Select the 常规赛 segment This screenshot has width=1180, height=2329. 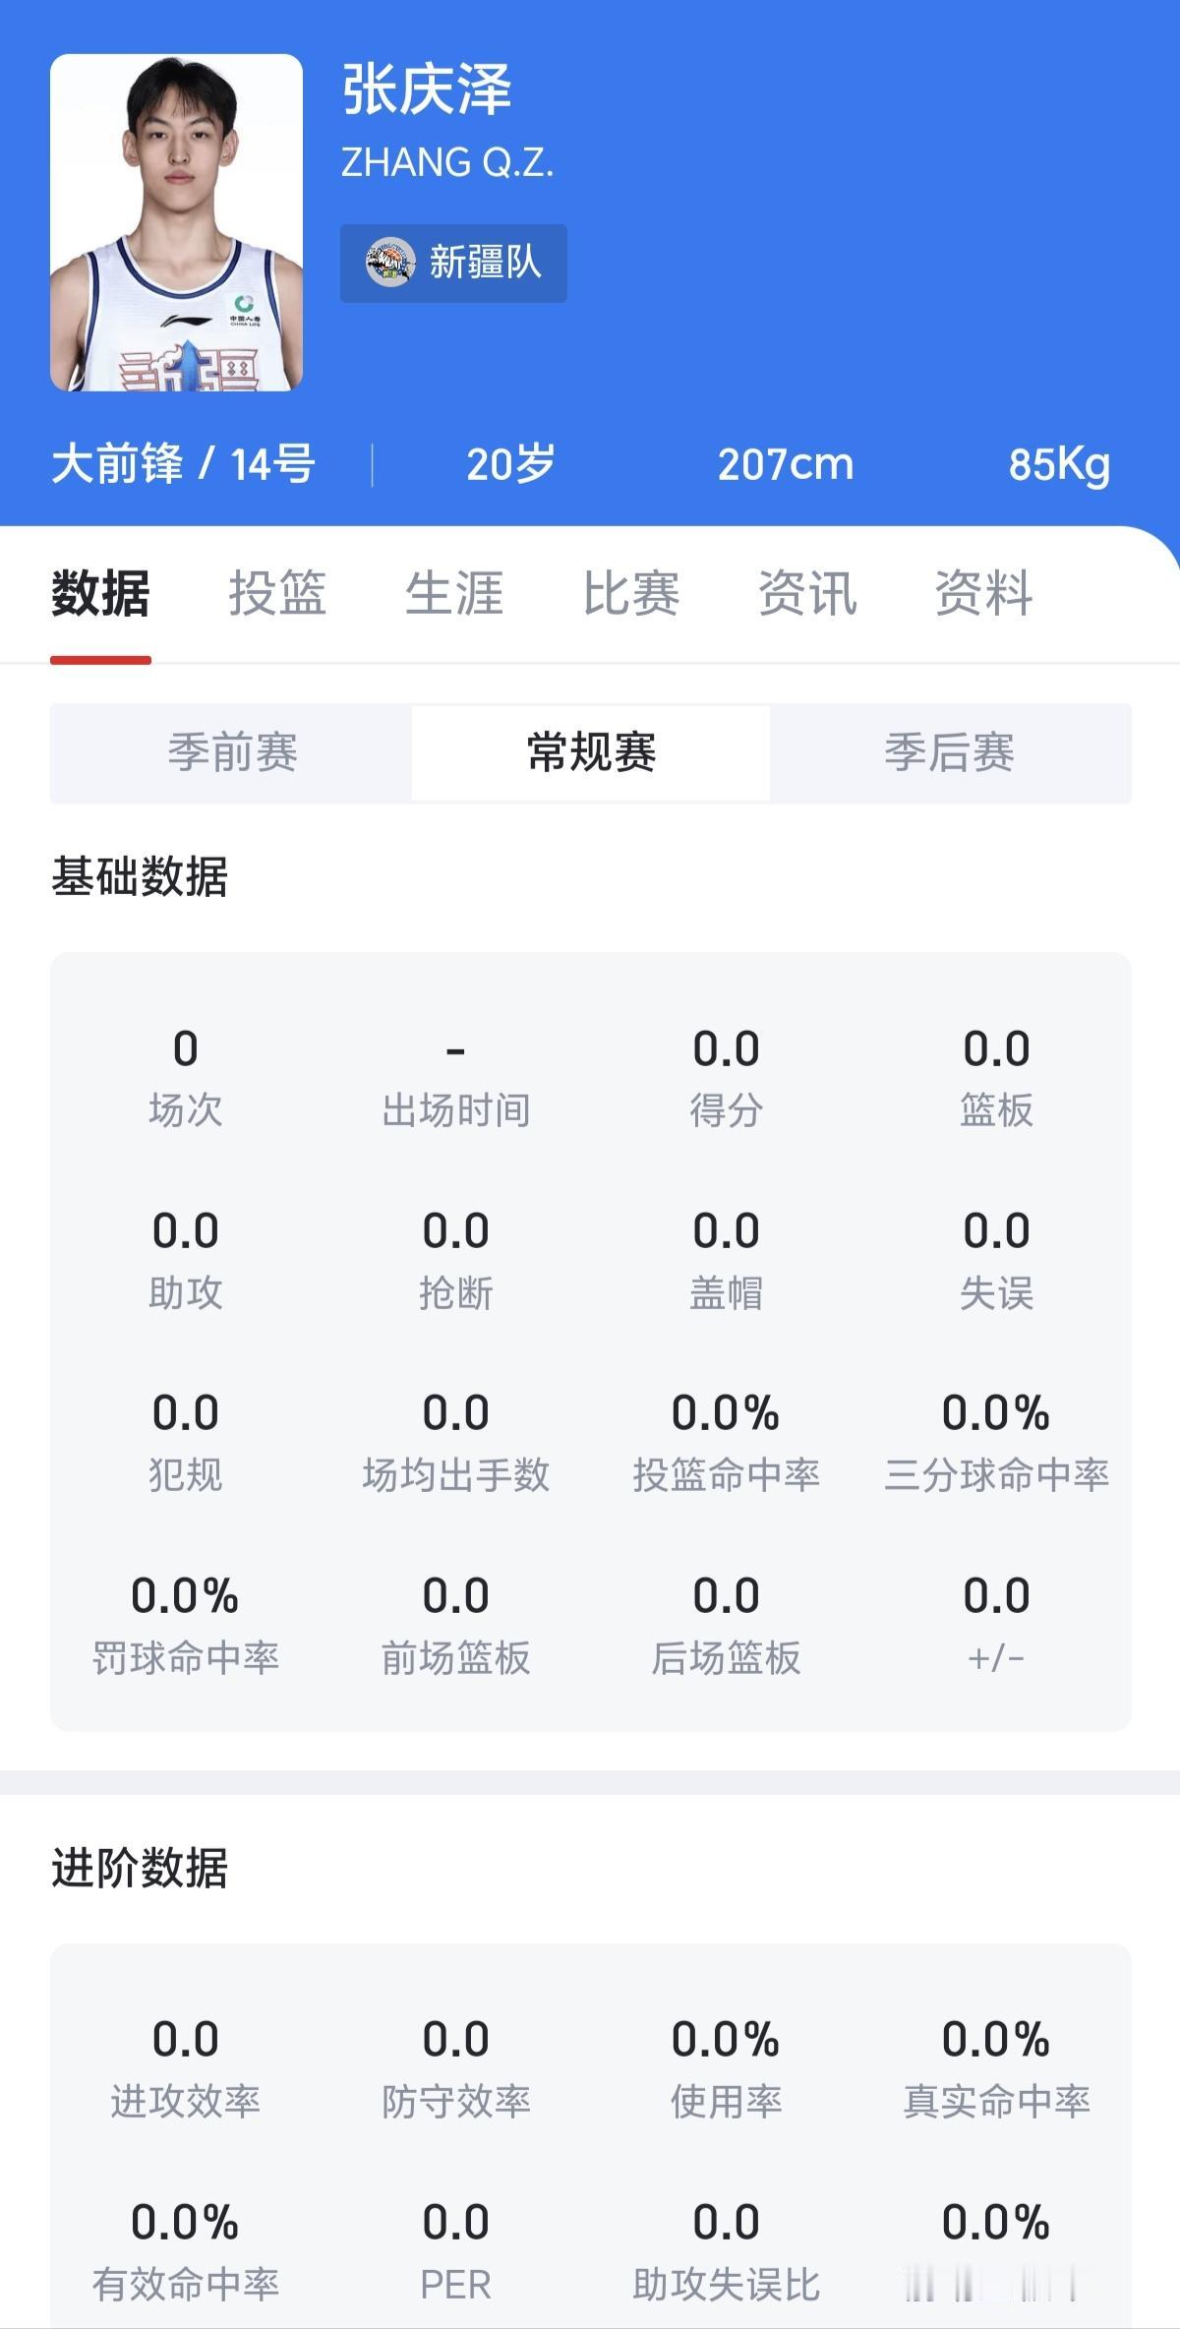pyautogui.click(x=591, y=752)
